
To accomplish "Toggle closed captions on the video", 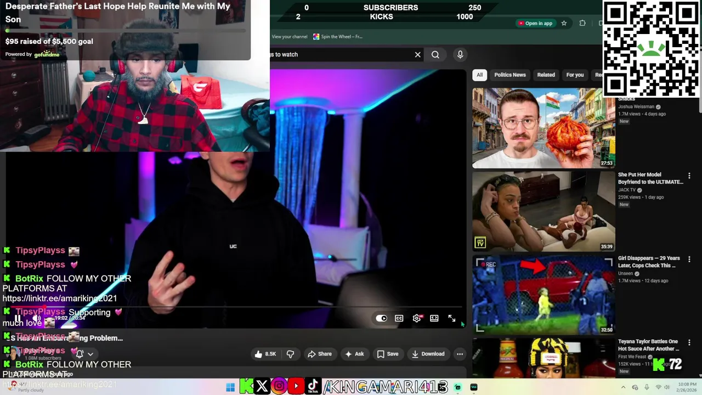I will tap(399, 318).
